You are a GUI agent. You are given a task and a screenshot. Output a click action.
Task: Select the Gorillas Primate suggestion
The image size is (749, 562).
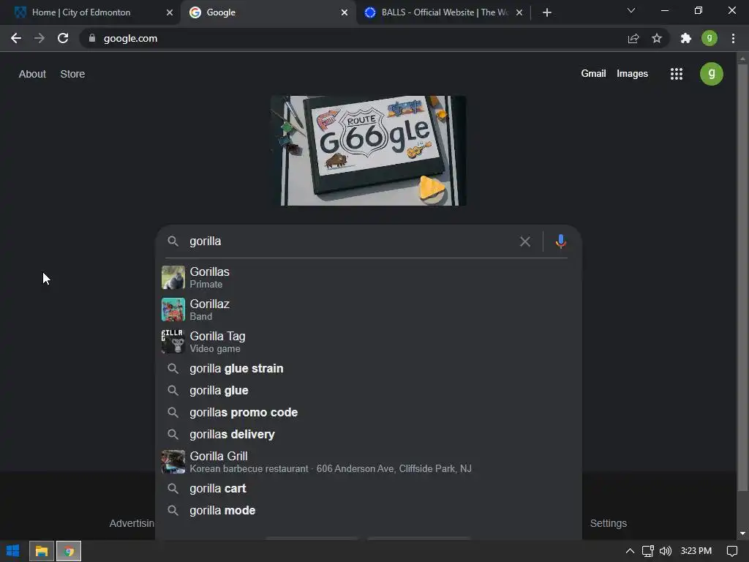(368, 277)
